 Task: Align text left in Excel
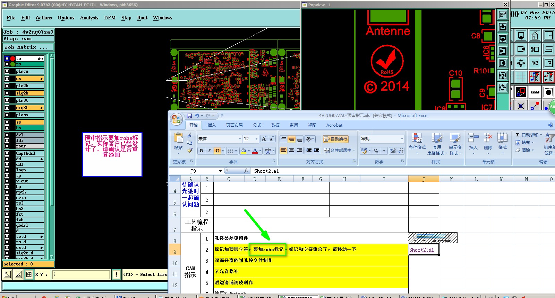click(284, 151)
